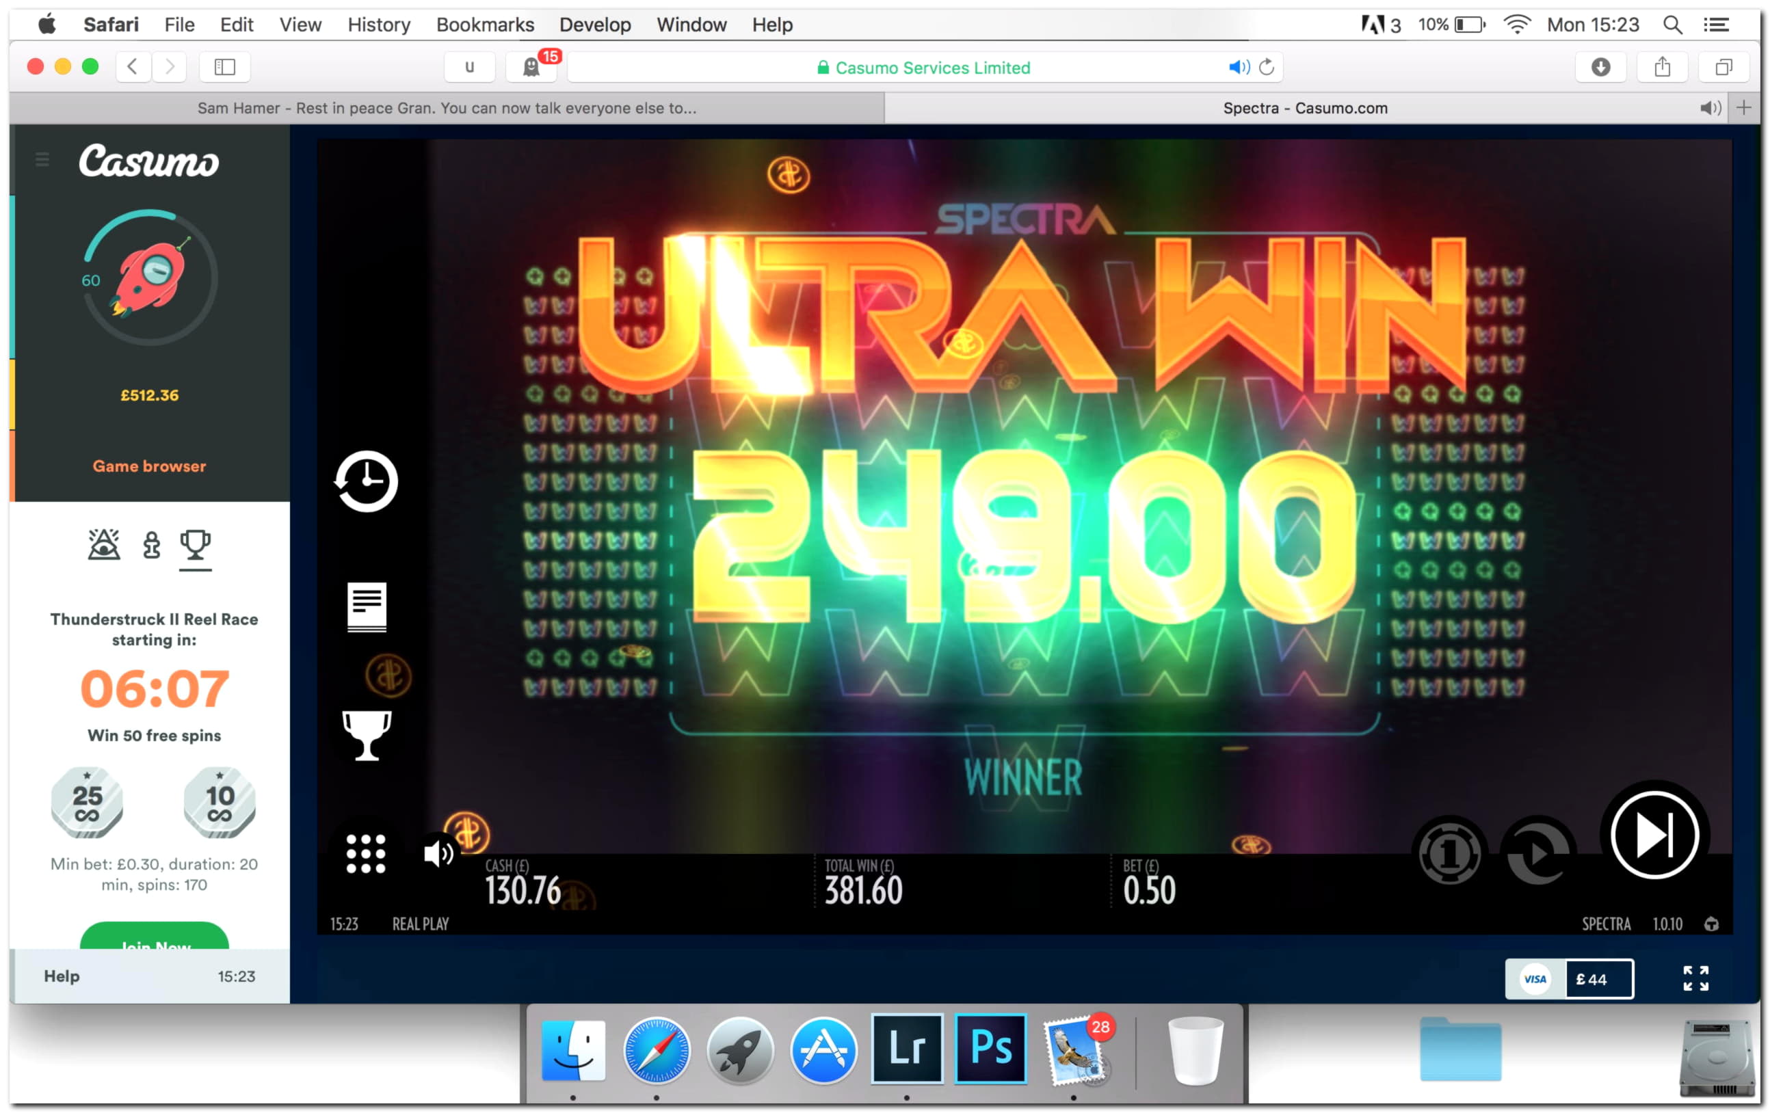Open the Casumo hamburger menu

pyautogui.click(x=42, y=159)
